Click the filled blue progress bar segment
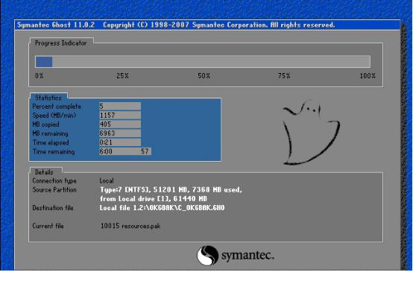Image resolution: width=413 pixels, height=281 pixels. (44, 62)
